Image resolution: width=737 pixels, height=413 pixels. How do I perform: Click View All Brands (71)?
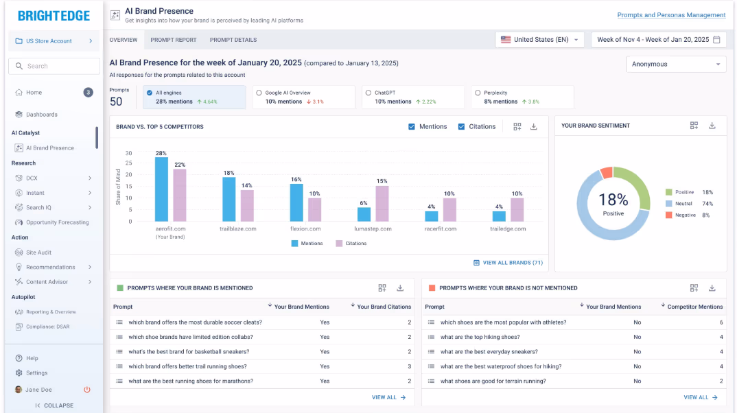[508, 263]
